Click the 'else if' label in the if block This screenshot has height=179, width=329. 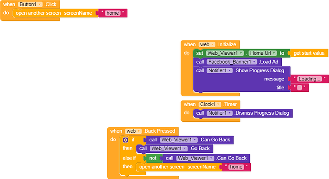click(129, 158)
